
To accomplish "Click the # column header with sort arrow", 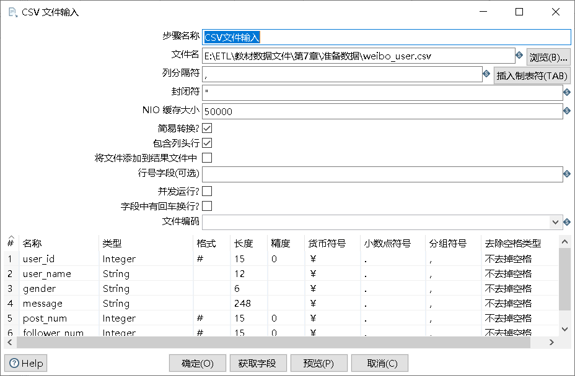I will 11,242.
